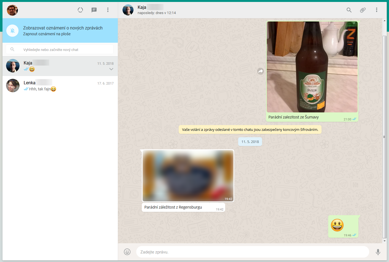Click date 17. 6. 2017 on Lenka row
389x262 pixels.
105,83
